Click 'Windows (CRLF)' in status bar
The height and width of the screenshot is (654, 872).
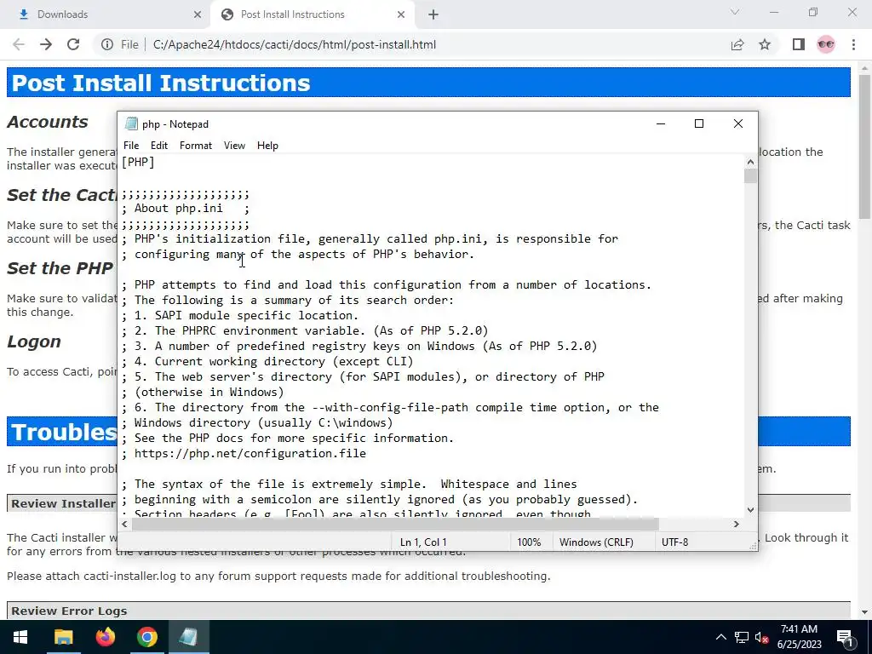coord(596,542)
